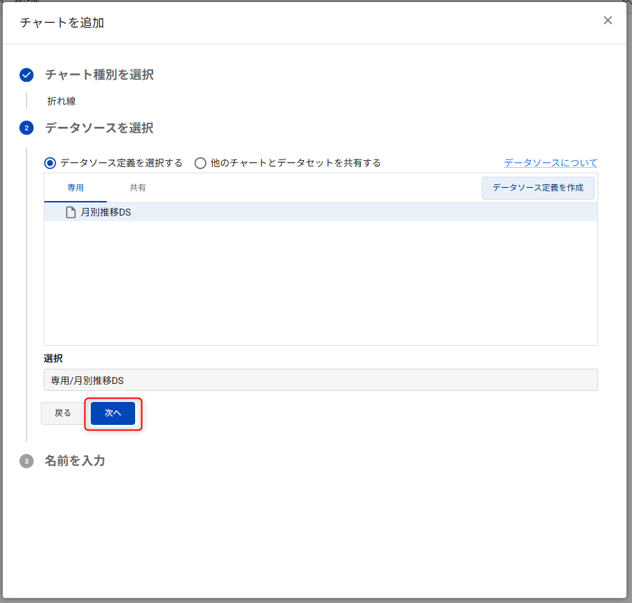Go back with the 戻る button
Screen dimensions: 632x603
[x=63, y=413]
